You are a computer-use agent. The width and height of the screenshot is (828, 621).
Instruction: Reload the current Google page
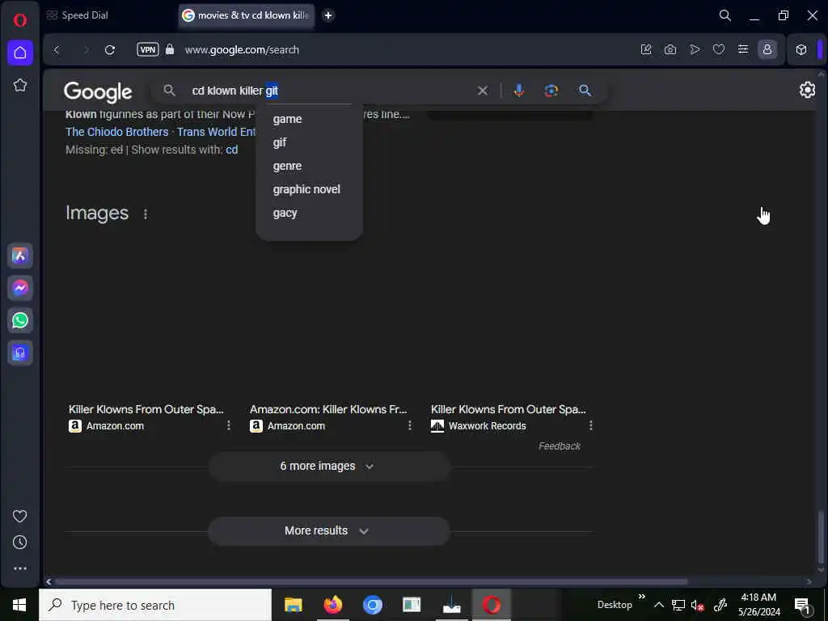tap(110, 49)
